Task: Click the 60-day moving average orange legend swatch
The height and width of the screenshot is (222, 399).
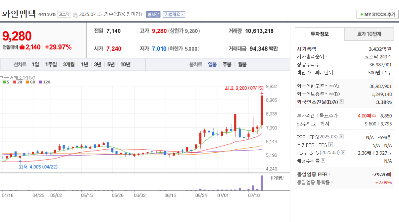Action: click(x=27, y=82)
